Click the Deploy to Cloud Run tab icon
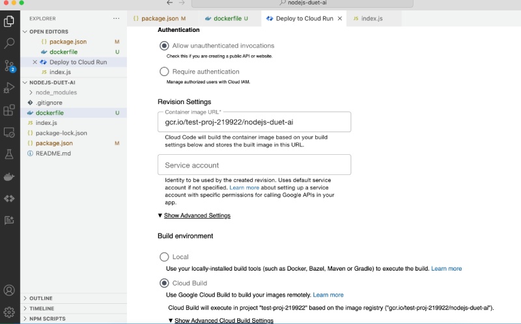 point(270,19)
